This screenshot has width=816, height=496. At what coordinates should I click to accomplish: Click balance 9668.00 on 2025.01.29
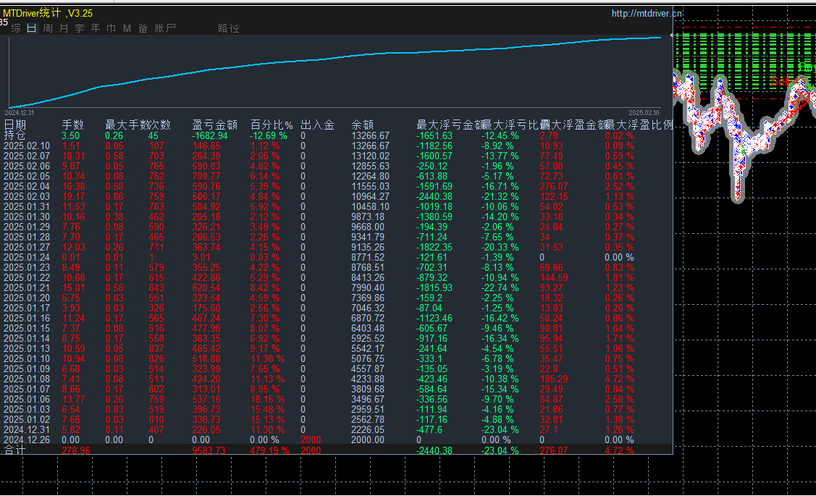[368, 227]
